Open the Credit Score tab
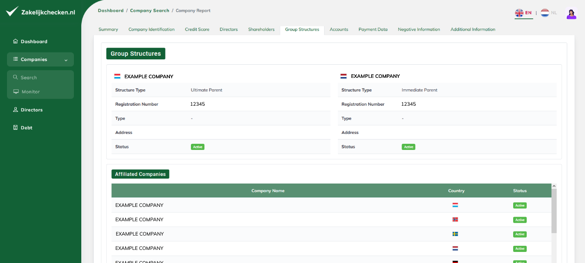The image size is (585, 263). 197,29
